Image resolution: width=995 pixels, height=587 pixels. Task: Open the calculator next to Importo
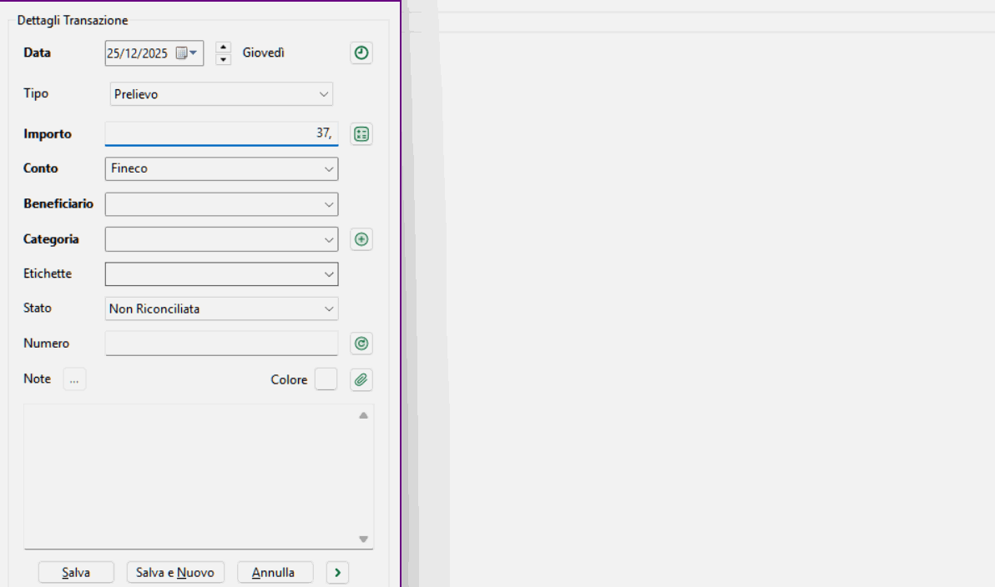tap(361, 134)
